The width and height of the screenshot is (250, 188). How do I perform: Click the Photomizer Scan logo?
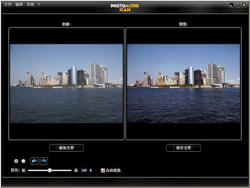pyautogui.click(x=125, y=8)
